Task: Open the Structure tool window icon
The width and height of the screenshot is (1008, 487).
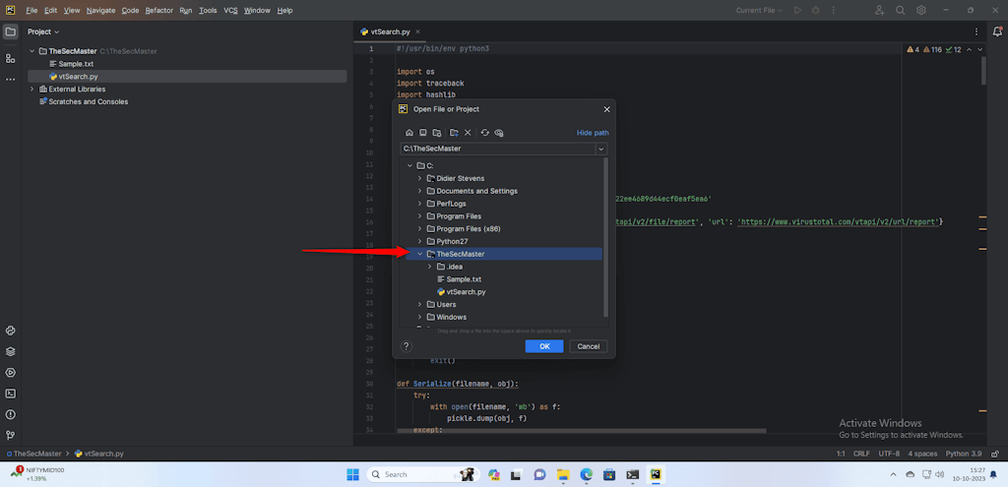Action: 10,58
